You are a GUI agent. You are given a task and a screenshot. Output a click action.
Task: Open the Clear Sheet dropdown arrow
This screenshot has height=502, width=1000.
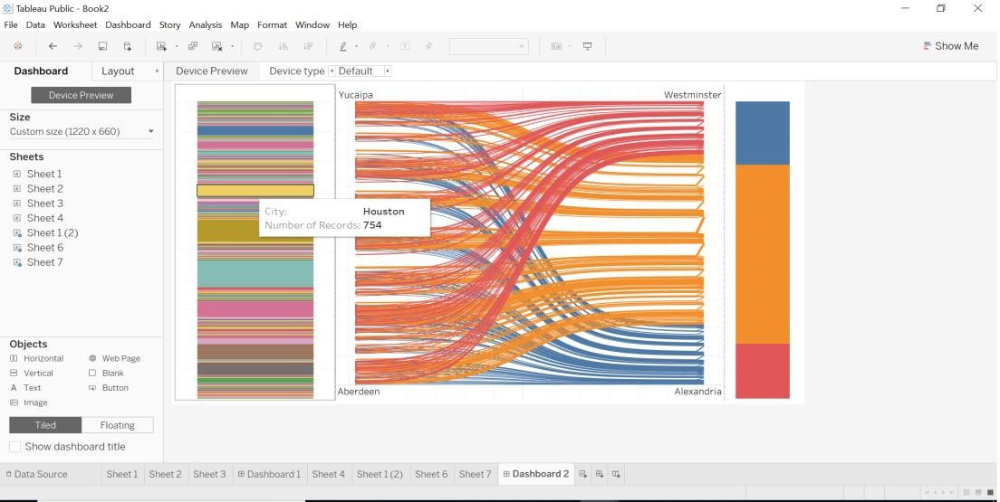[232, 46]
